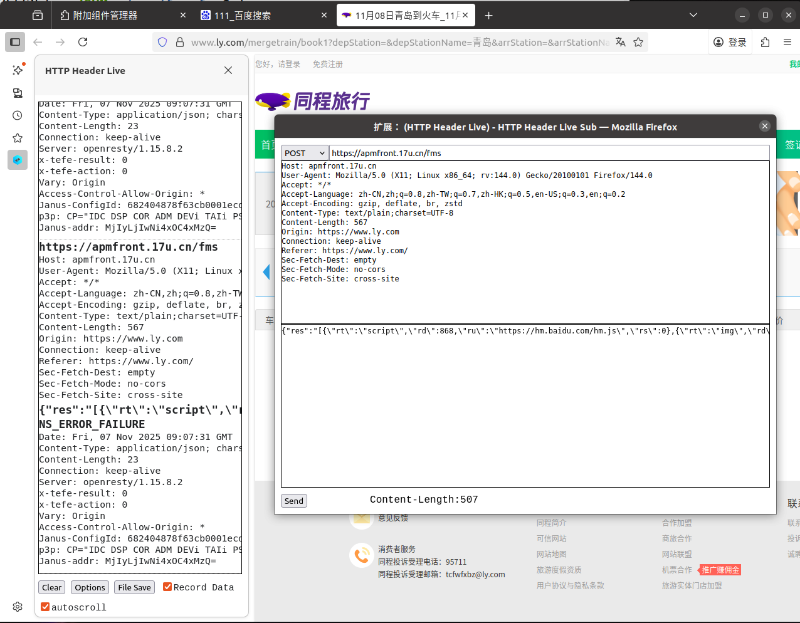Screen dimensions: 800x623
Task: Open the tracking protection shield icon
Action: pos(162,42)
